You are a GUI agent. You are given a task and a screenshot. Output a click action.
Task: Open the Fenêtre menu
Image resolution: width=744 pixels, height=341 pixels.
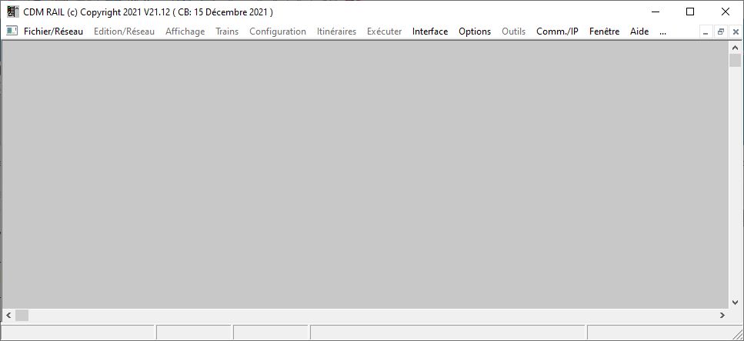pyautogui.click(x=604, y=31)
